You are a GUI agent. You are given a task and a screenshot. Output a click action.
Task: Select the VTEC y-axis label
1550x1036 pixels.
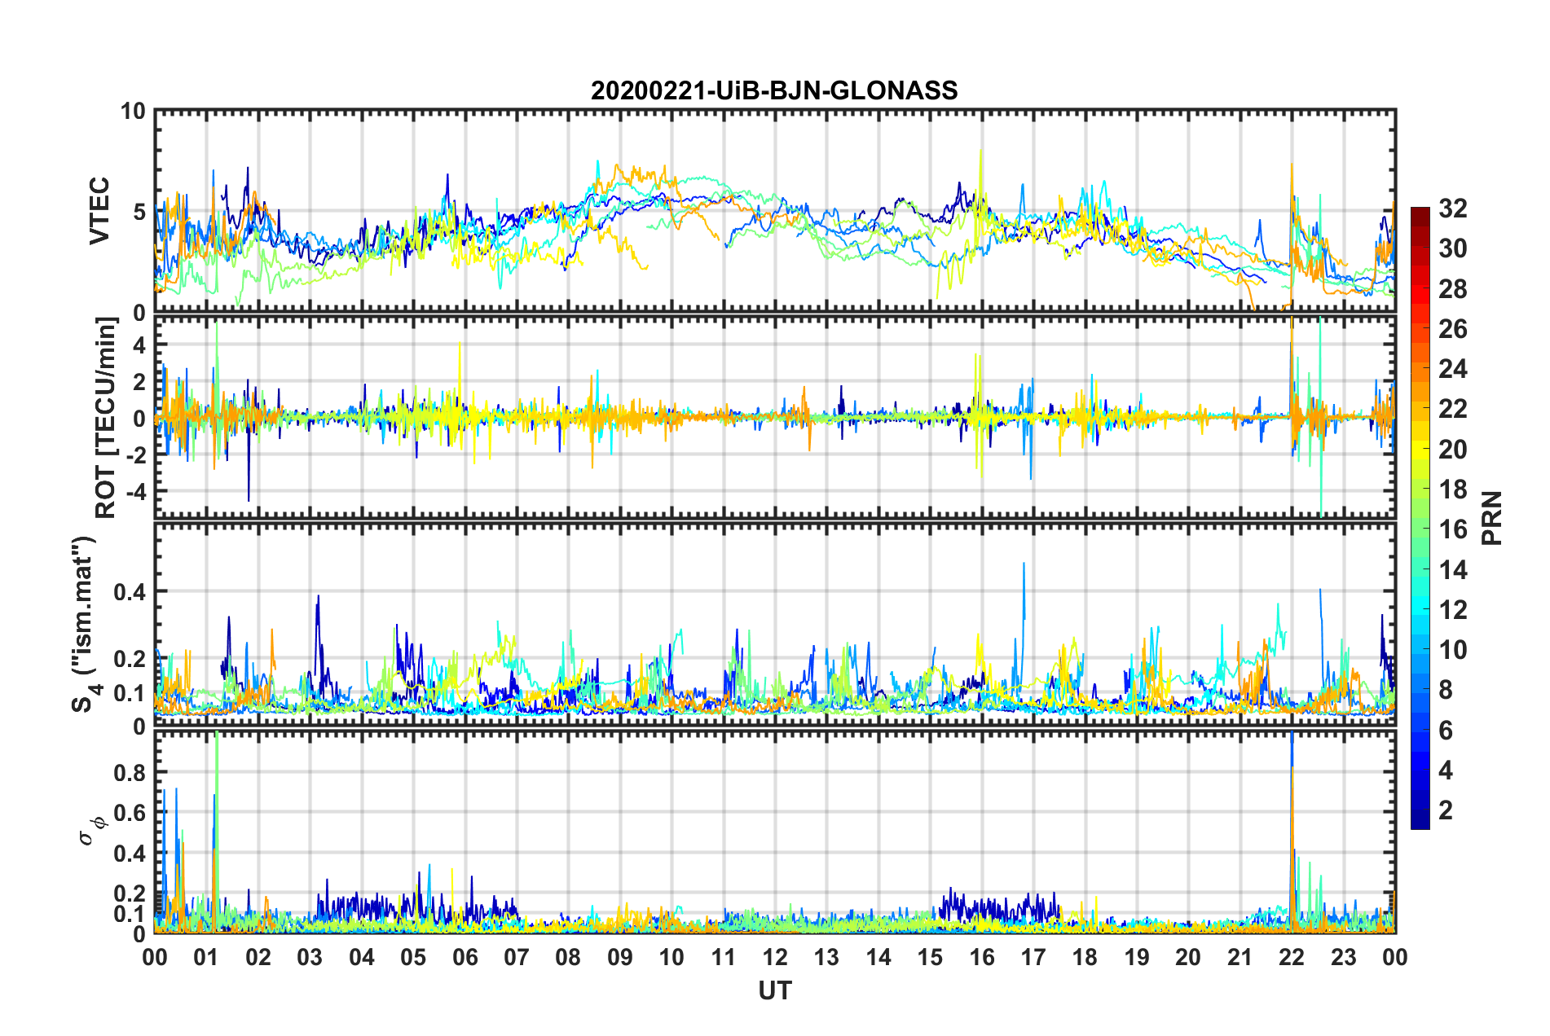point(99,212)
